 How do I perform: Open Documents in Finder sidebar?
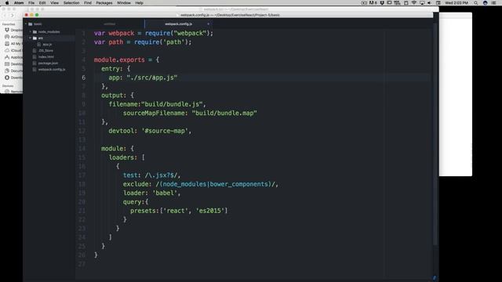(x=13, y=70)
